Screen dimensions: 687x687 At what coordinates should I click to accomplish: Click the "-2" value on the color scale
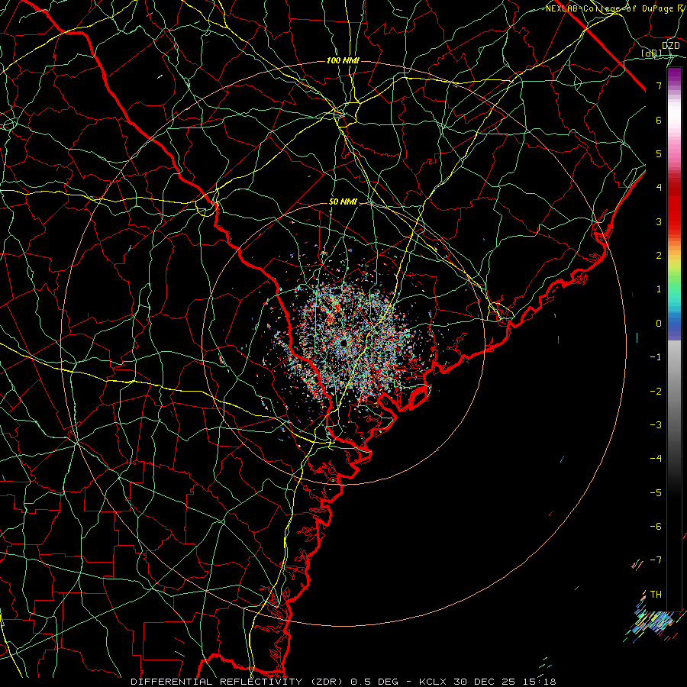point(656,392)
